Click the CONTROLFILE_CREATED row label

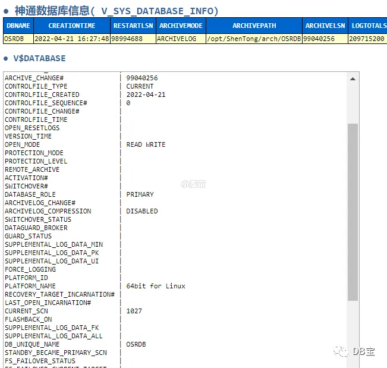tap(42, 95)
